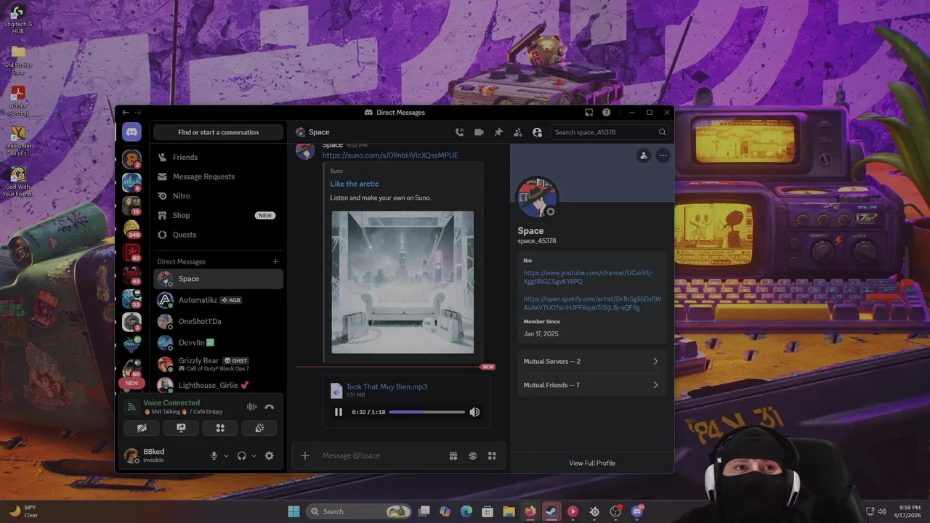Go to Discord home Direct Messages

(132, 132)
